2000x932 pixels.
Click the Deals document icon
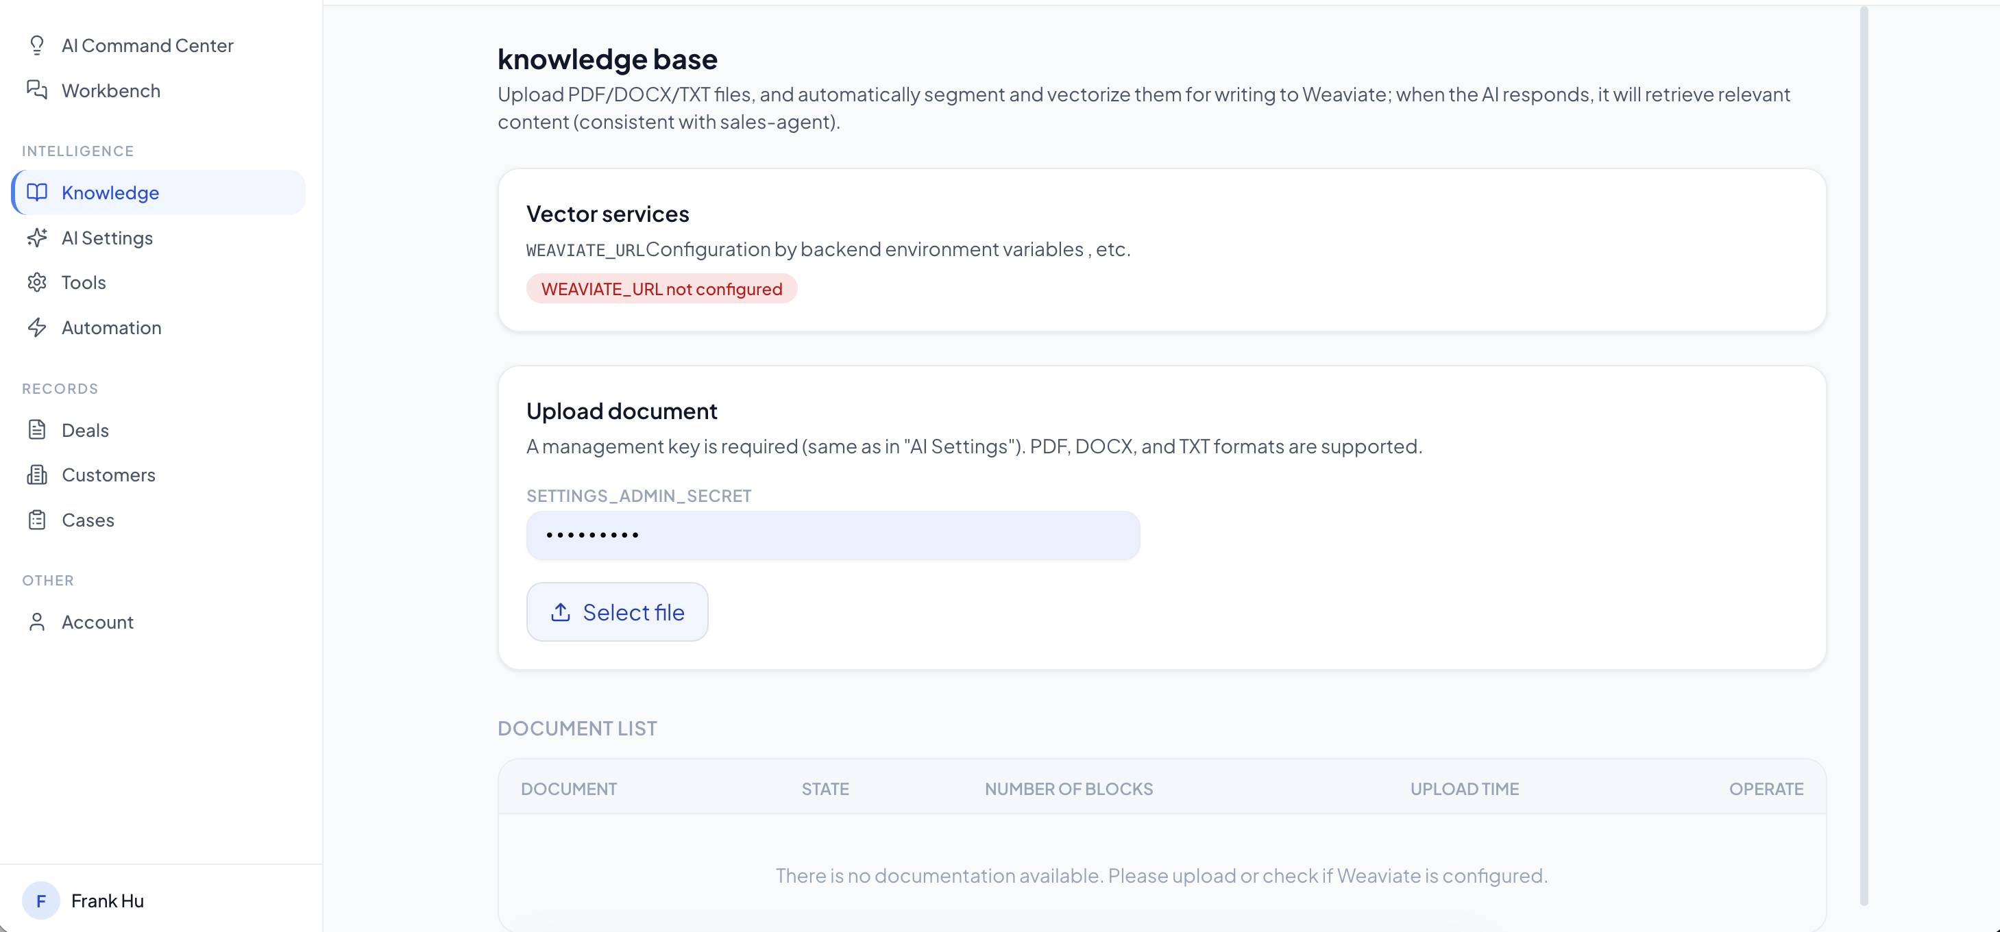click(x=36, y=430)
